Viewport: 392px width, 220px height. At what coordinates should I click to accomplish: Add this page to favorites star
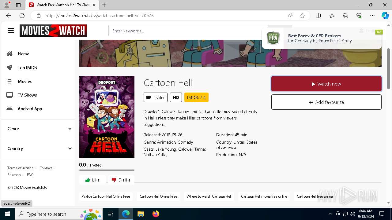[x=302, y=16]
